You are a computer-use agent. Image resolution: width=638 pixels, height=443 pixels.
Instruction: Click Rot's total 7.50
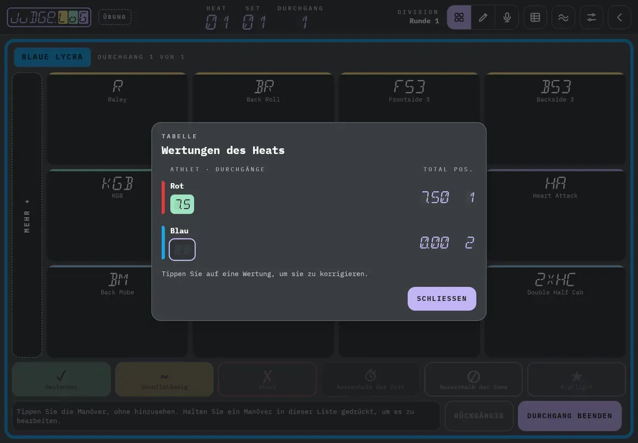pyautogui.click(x=435, y=198)
